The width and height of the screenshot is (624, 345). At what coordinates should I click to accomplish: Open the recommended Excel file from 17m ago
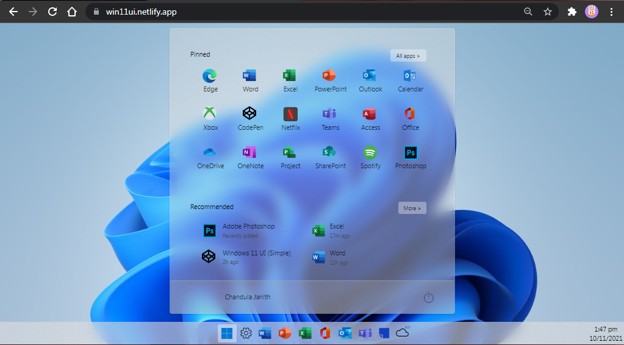pyautogui.click(x=331, y=230)
